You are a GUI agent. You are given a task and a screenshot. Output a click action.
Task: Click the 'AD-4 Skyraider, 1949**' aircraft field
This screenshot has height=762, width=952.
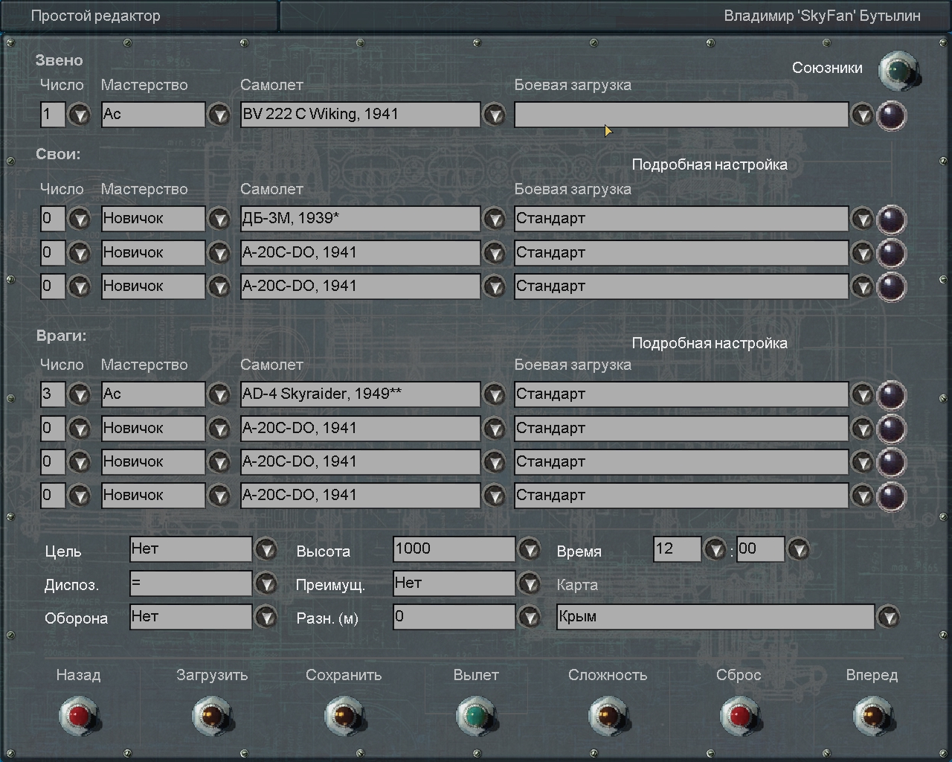(360, 394)
